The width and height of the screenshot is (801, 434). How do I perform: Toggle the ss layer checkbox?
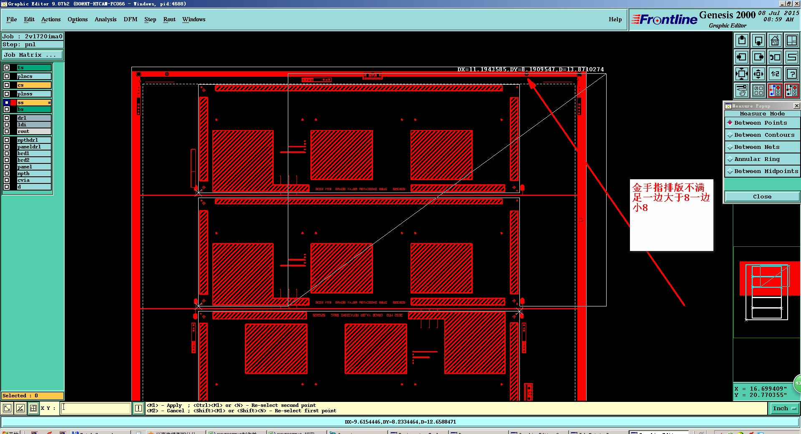click(x=7, y=103)
